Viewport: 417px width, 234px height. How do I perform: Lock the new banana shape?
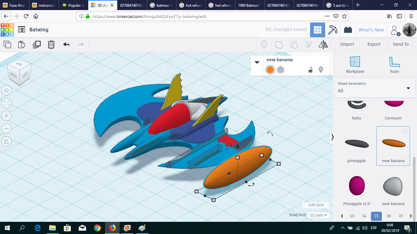click(x=310, y=70)
